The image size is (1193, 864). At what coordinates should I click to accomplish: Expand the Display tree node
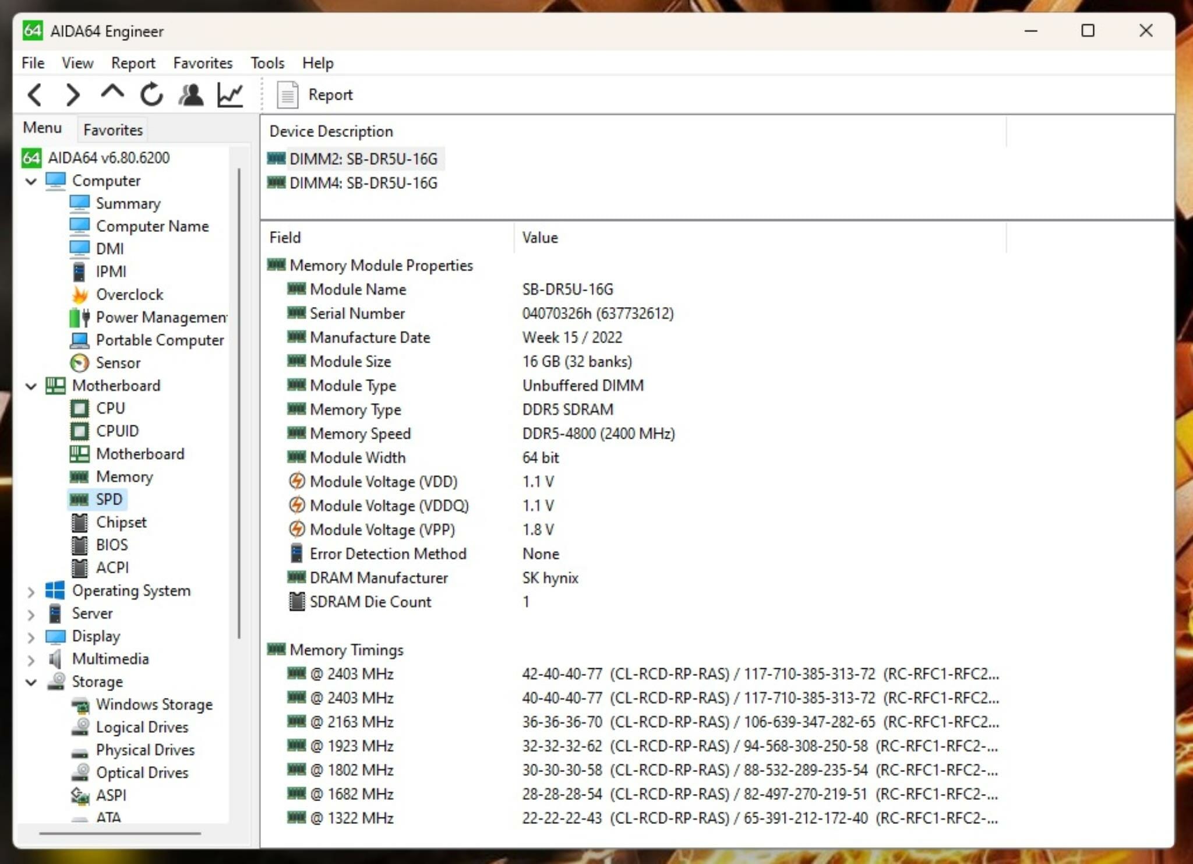coord(31,637)
